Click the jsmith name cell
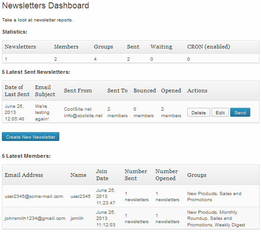Image resolution: width=261 pixels, height=232 pixels. click(77, 218)
